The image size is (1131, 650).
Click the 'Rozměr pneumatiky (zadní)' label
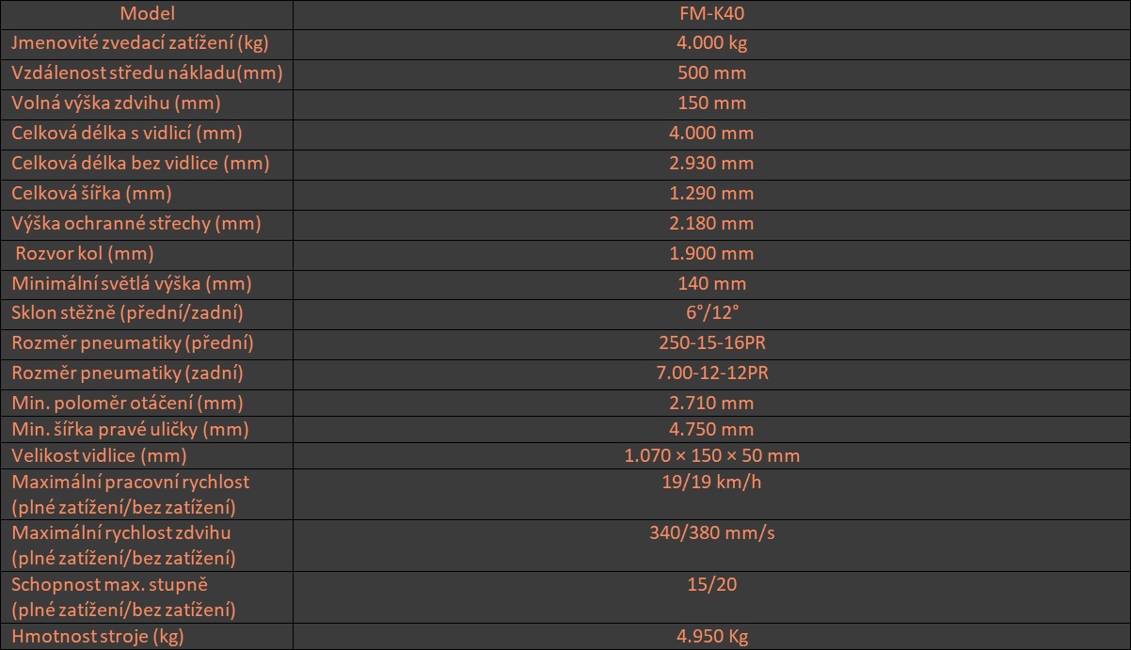tap(127, 373)
